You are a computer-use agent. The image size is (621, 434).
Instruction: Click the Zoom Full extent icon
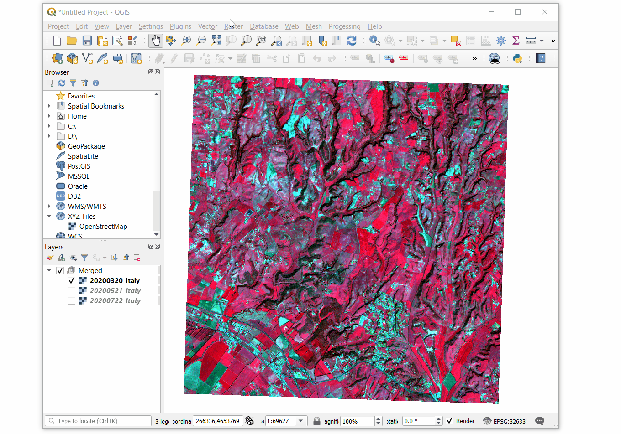[216, 41]
